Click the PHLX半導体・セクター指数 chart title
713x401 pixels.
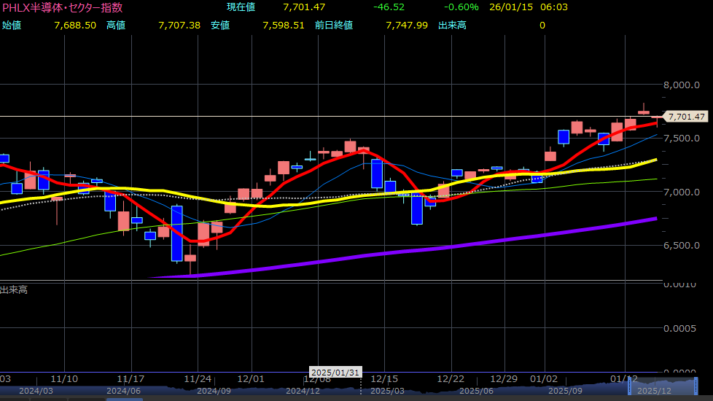point(62,7)
